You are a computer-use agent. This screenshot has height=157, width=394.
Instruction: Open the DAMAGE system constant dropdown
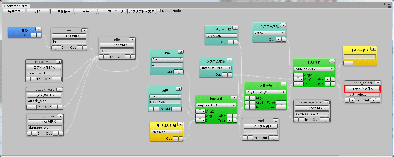222,36
